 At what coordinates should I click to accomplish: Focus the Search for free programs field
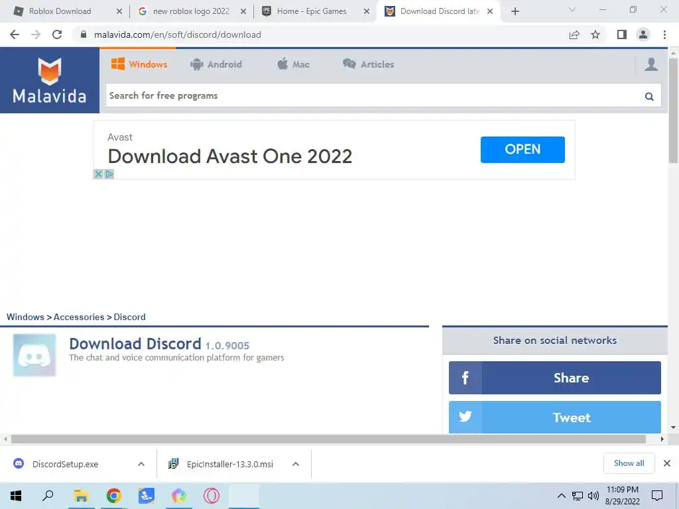pyautogui.click(x=375, y=95)
